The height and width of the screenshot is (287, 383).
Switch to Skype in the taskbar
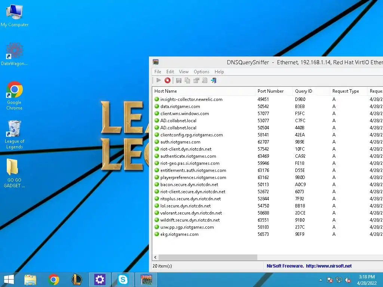(123, 280)
